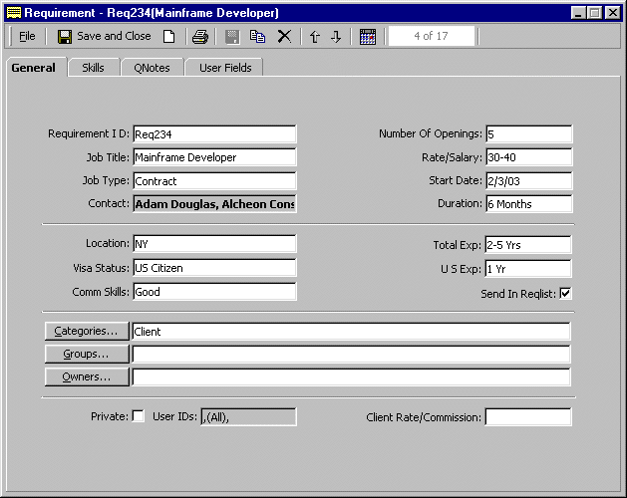The height and width of the screenshot is (498, 627).
Task: Click the User IDs field showing (All)
Action: click(x=249, y=417)
